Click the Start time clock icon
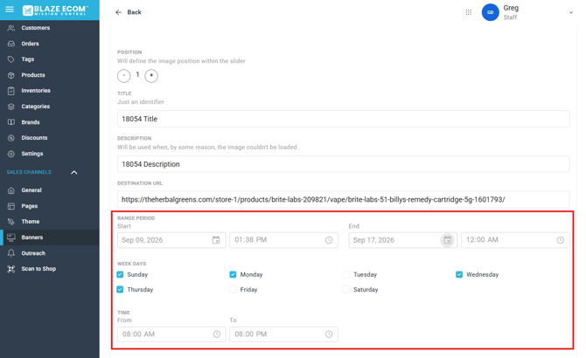This screenshot has width=586, height=358. pyautogui.click(x=329, y=240)
